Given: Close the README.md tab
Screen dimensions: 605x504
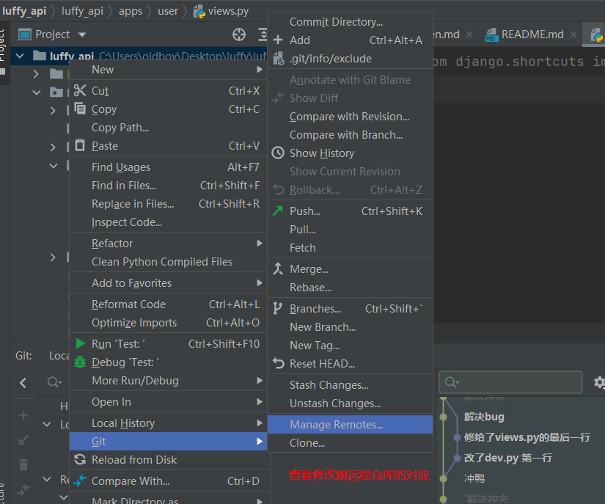Looking at the screenshot, I should coord(573,34).
